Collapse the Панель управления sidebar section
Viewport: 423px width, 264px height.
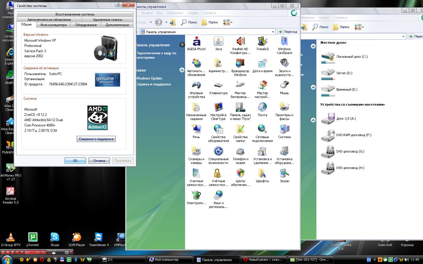tap(182, 45)
